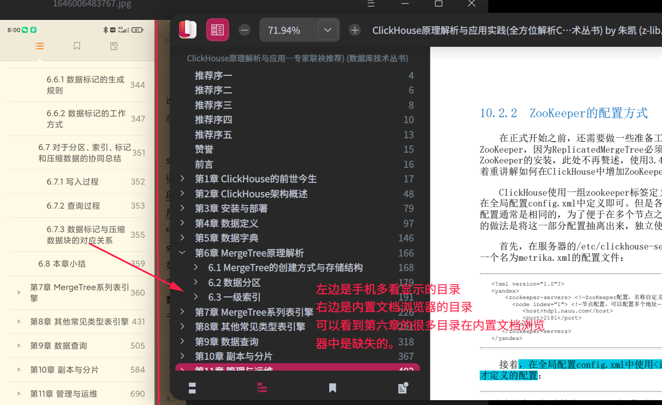Open the bookmarks tab in reader sidebar
The image size is (662, 405).
[332, 388]
